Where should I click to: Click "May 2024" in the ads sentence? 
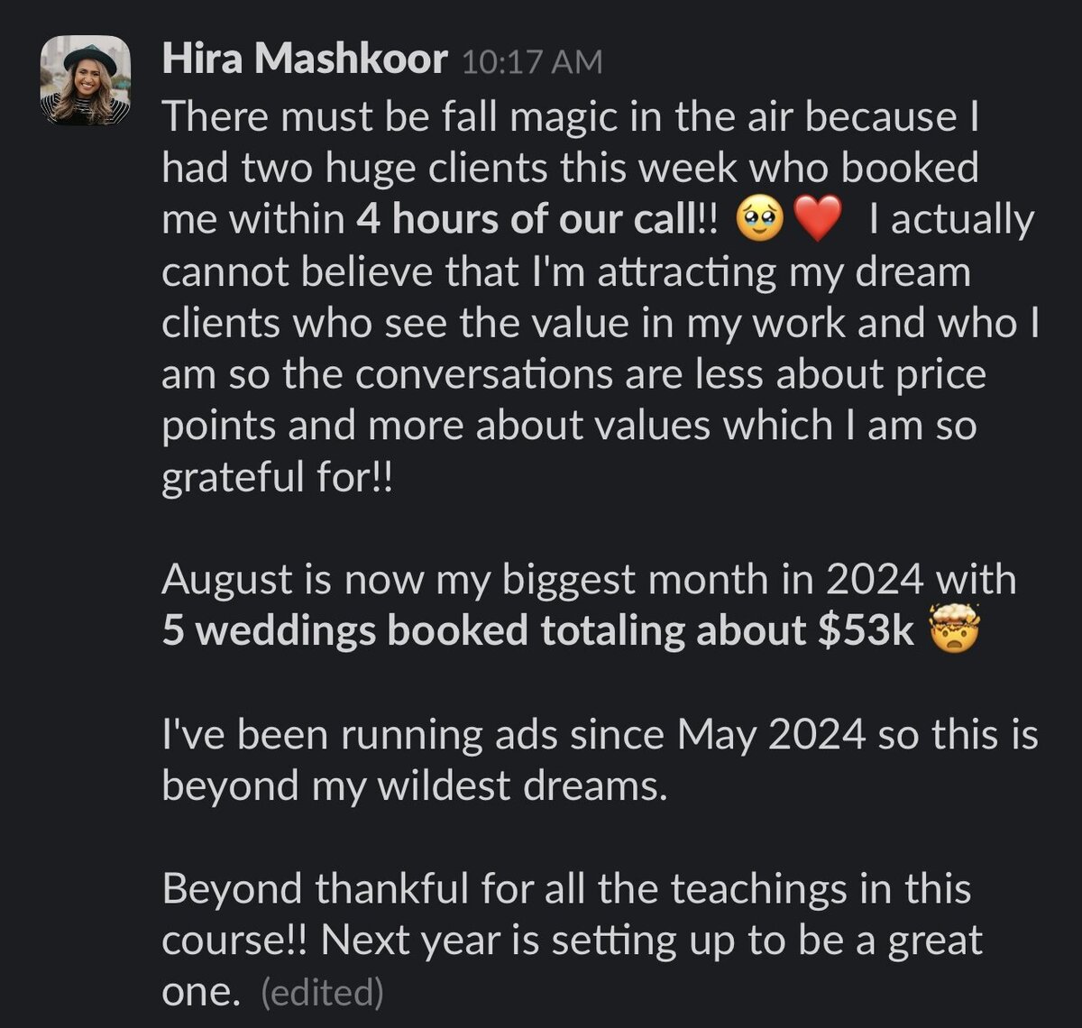pyautogui.click(x=772, y=736)
